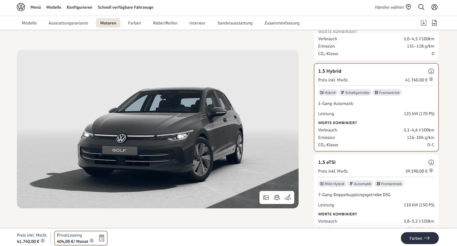Choose the 1.5 eTSI engine option
This screenshot has width=457, height=246.
[x=376, y=191]
